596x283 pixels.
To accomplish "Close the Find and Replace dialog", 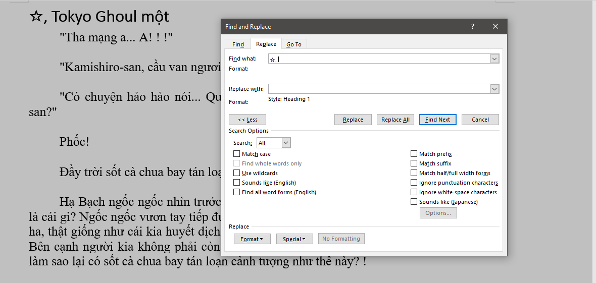I will point(495,27).
